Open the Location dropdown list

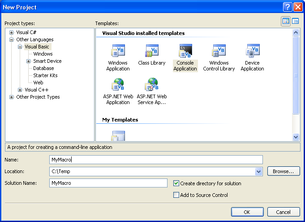[x=258, y=171]
